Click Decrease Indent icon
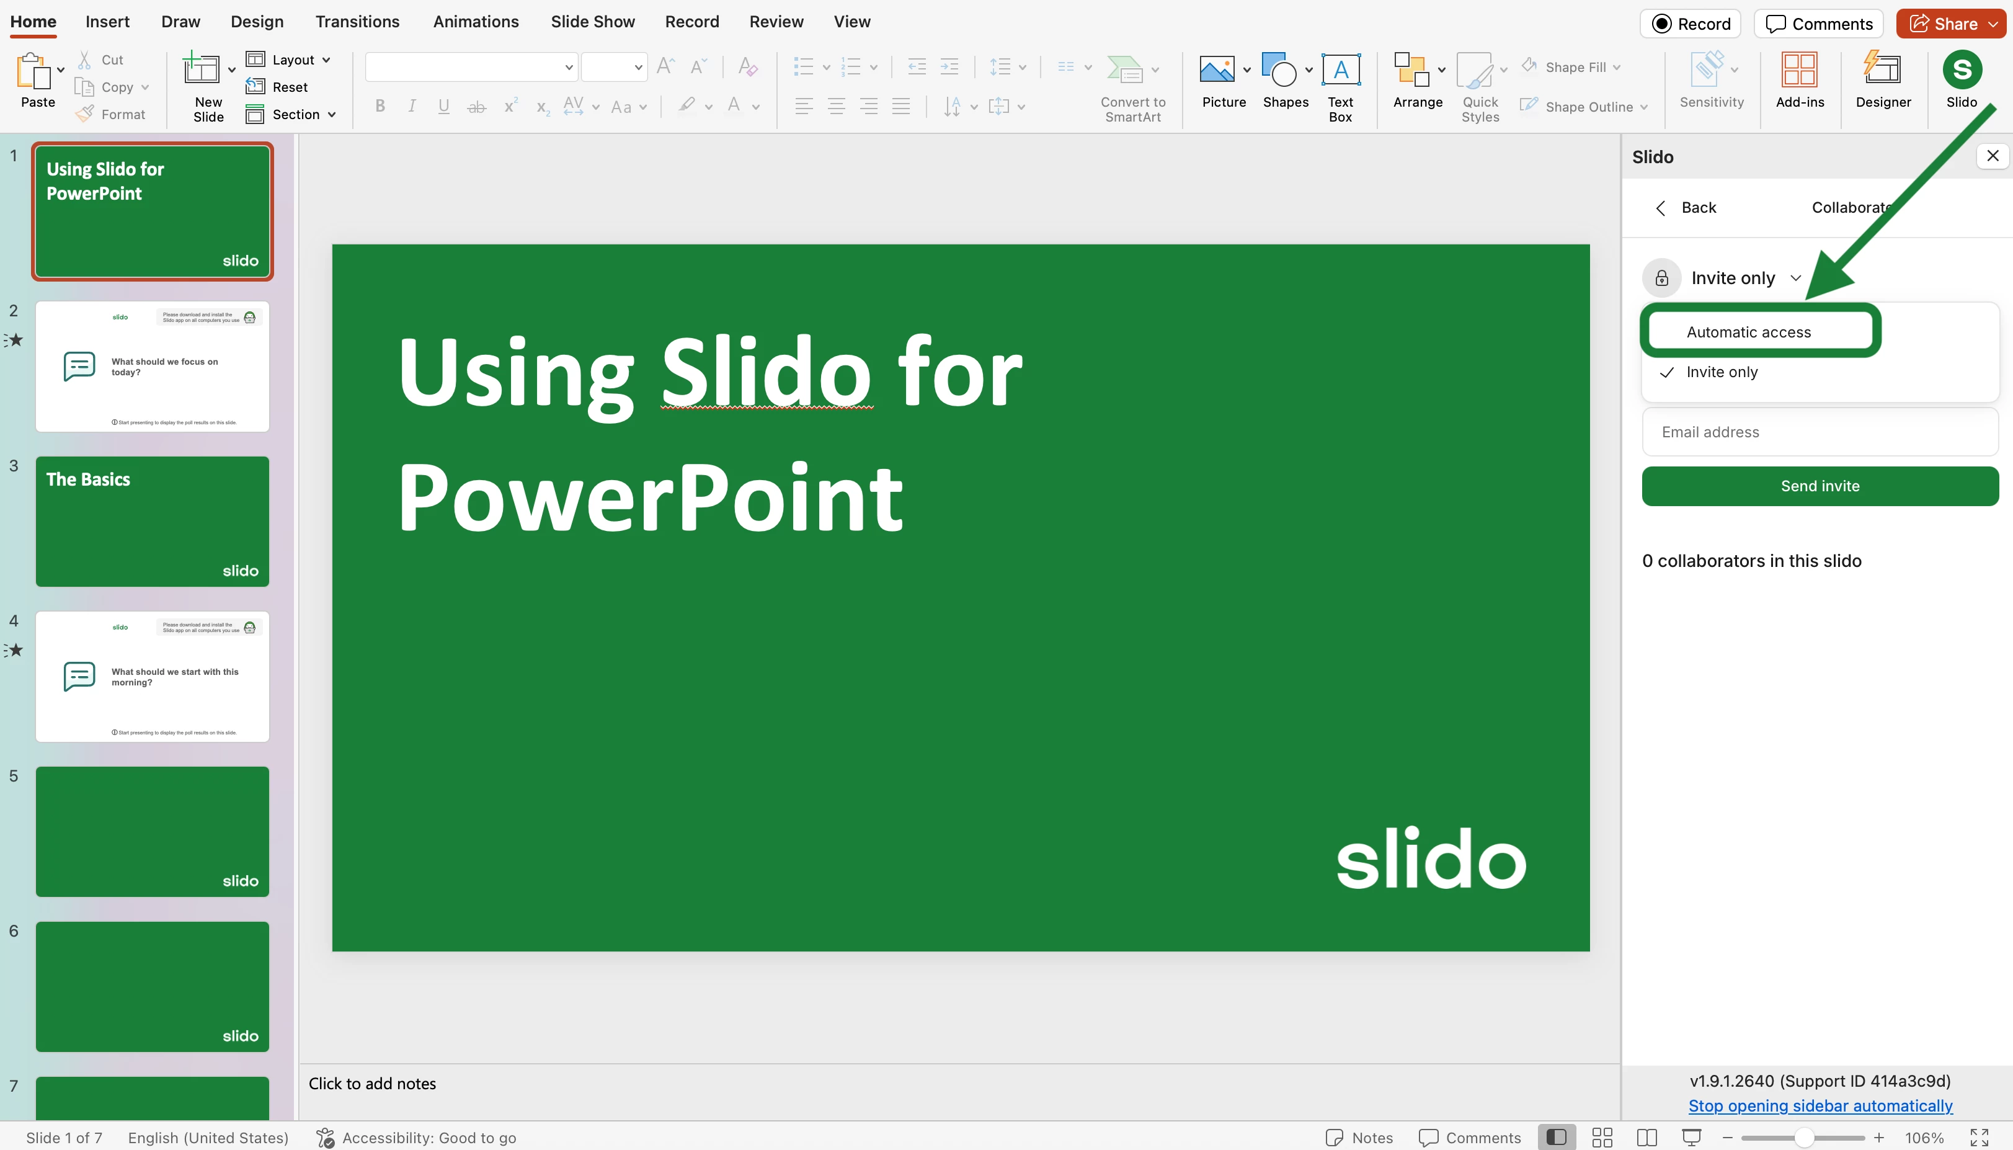This screenshot has height=1150, width=2013. (x=917, y=66)
